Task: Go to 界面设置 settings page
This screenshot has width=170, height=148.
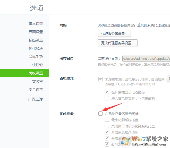Action: coord(36,32)
